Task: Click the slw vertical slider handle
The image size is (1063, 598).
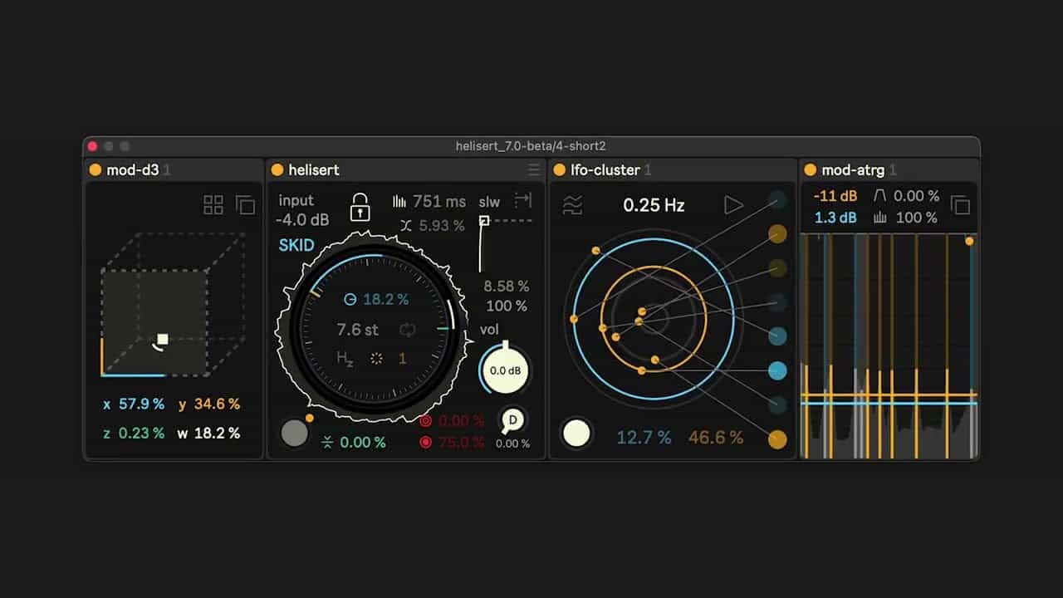Action: pyautogui.click(x=483, y=221)
